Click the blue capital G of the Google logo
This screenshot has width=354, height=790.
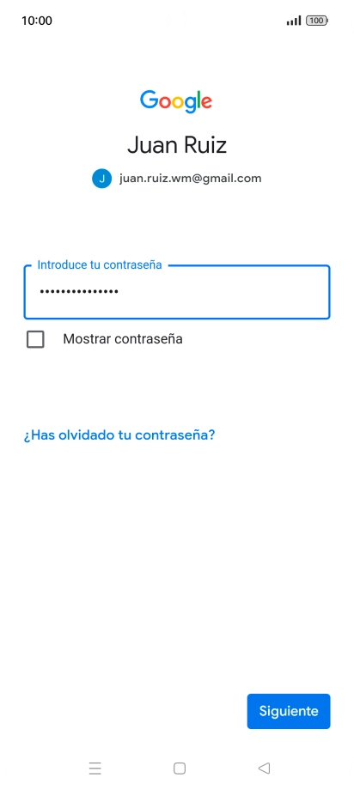click(150, 100)
